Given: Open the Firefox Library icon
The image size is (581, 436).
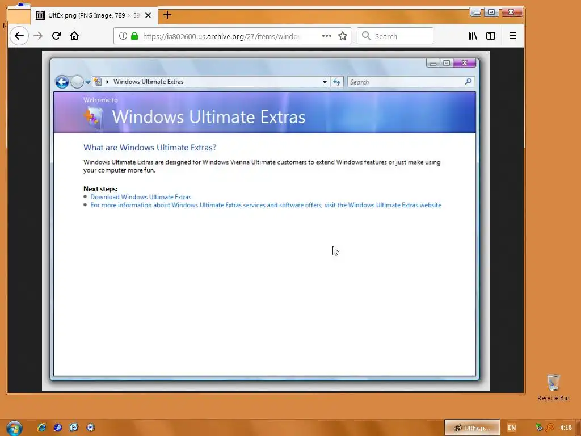Looking at the screenshot, I should [x=473, y=36].
